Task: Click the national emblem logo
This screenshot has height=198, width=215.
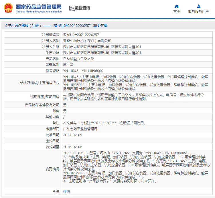Action: tap(8, 8)
